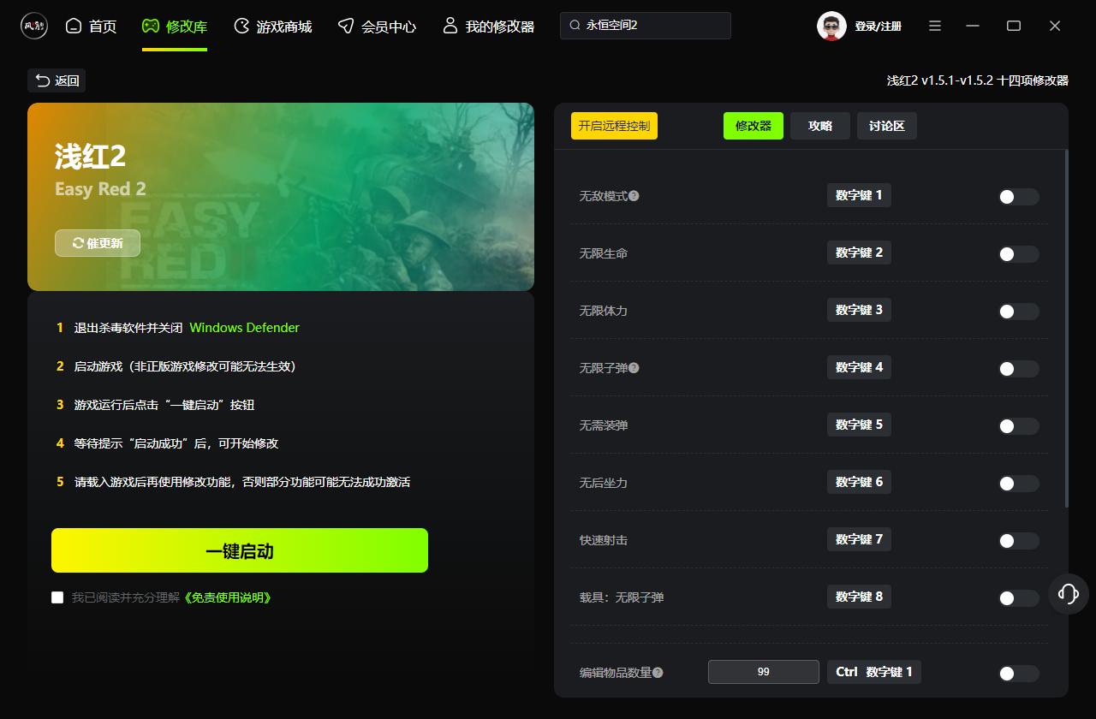Turn on the 无限体力 switch
Screen dimensions: 1096x719
pyautogui.click(x=1019, y=312)
